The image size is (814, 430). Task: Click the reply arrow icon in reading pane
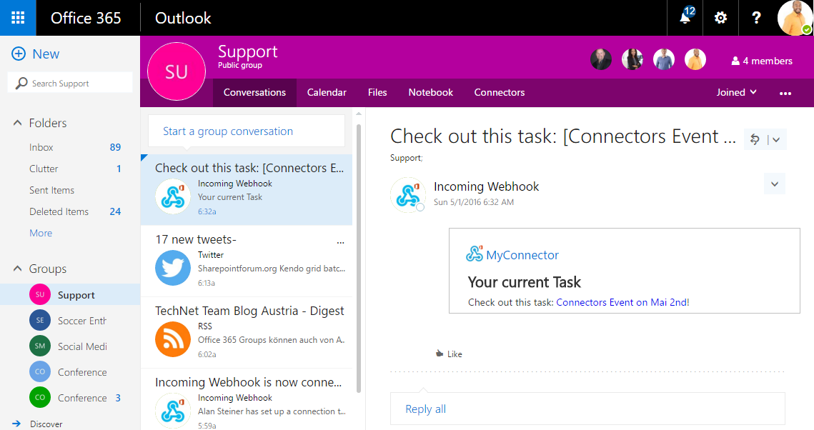[755, 139]
